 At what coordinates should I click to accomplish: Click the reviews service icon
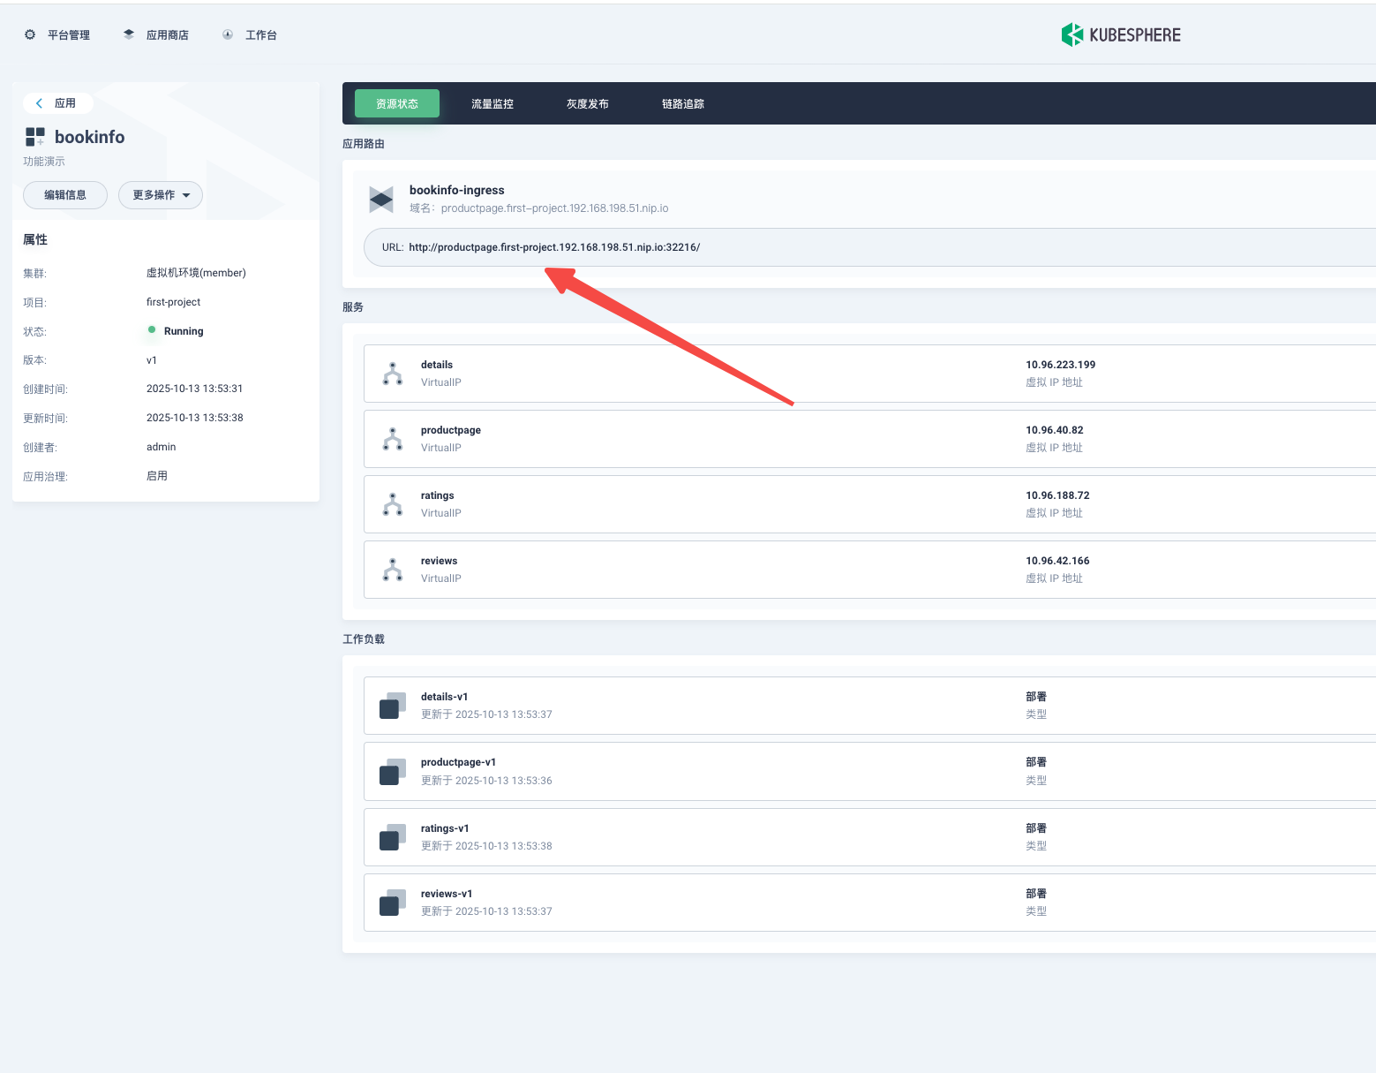coord(393,570)
